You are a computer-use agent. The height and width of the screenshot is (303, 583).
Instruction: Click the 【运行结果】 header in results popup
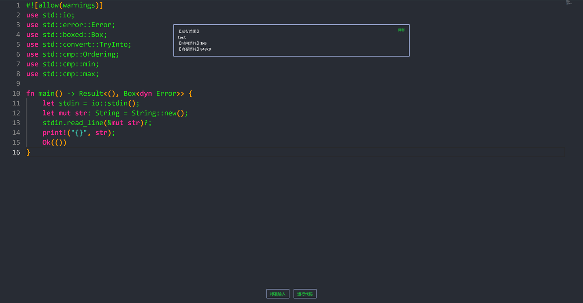coord(189,31)
